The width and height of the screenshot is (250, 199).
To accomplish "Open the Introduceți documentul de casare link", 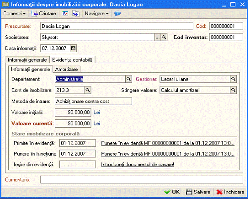I will pos(138,165).
